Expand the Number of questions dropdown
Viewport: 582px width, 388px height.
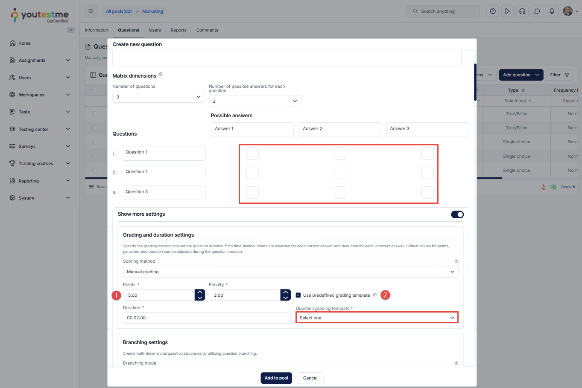click(x=158, y=97)
